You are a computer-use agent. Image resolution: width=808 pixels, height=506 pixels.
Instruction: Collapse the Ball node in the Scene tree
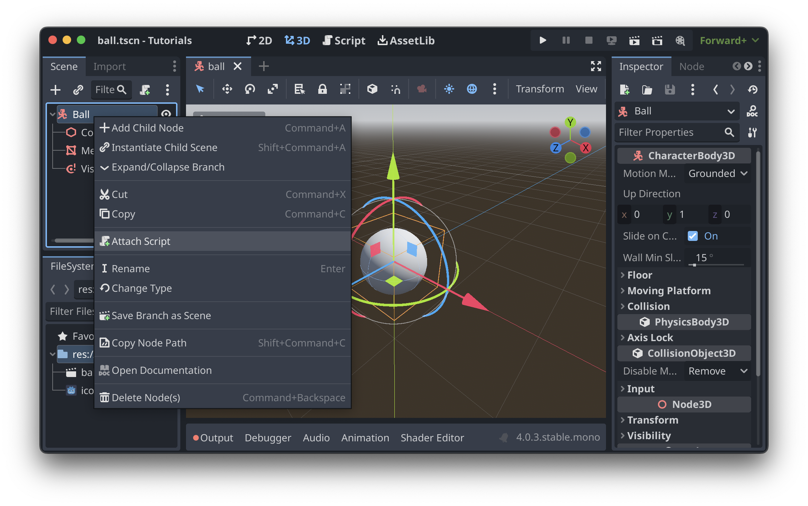[x=52, y=114]
